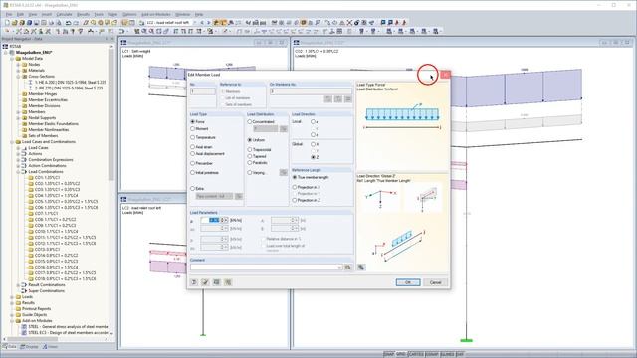Open the View menu
Image resolution: width=637 pixels, height=358 pixels.
point(33,14)
